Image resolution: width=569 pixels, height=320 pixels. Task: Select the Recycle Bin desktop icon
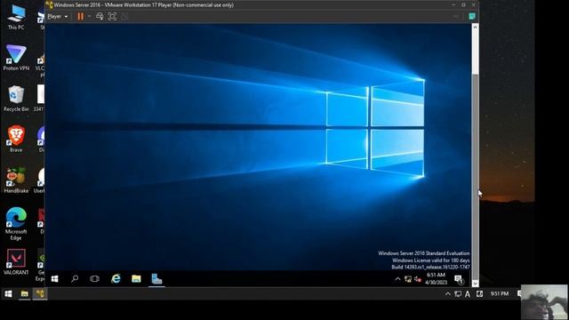coord(16,99)
